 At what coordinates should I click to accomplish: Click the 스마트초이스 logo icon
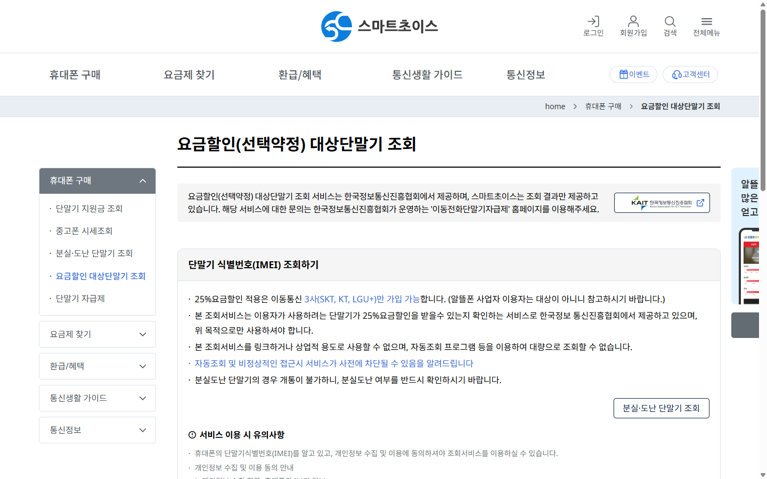pyautogui.click(x=337, y=27)
